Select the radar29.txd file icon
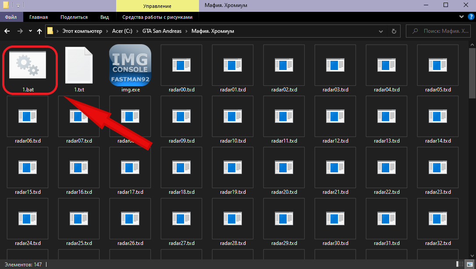This screenshot has width=476, height=269. [x=284, y=218]
